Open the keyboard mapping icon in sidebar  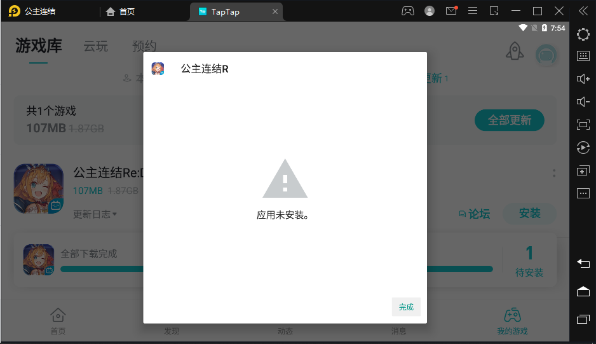coord(583,56)
